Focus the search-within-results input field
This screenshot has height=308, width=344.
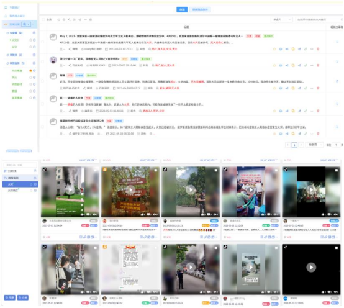(319, 20)
